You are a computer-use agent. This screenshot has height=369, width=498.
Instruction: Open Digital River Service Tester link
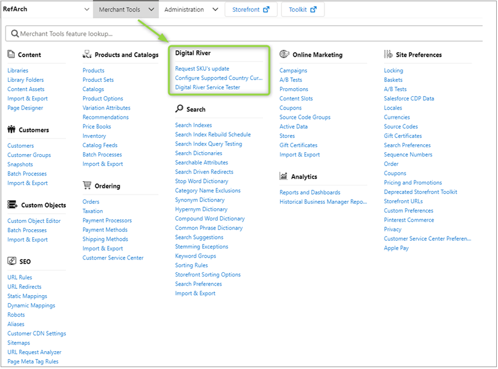207,87
